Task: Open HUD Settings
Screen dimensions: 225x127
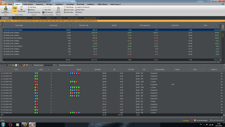Action: 48,12
